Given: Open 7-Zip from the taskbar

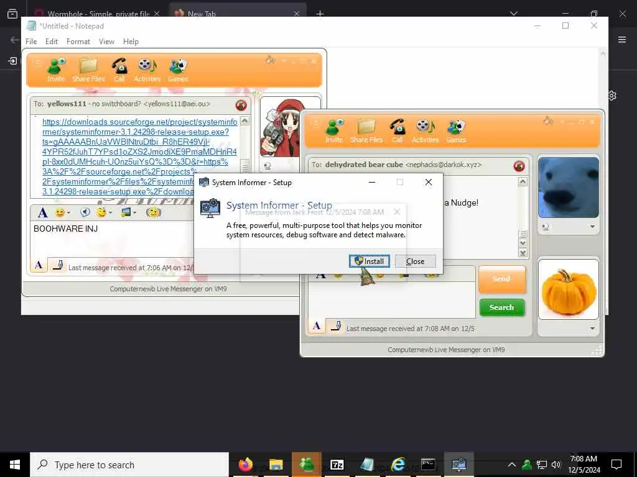Looking at the screenshot, I should 337,465.
